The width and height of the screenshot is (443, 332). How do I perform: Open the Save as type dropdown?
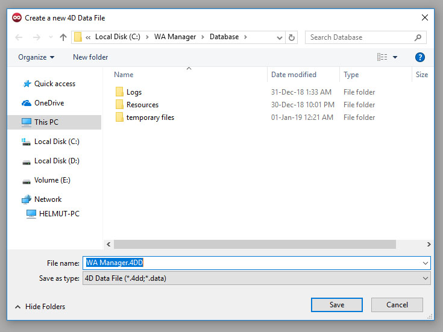(257, 278)
